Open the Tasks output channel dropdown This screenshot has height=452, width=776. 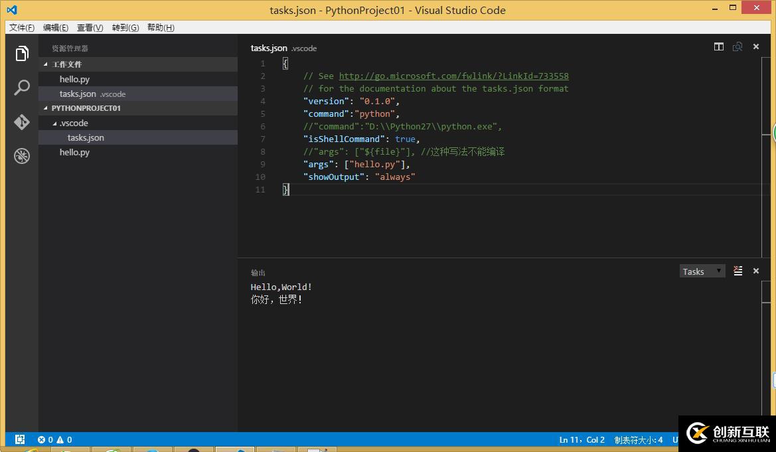[702, 271]
